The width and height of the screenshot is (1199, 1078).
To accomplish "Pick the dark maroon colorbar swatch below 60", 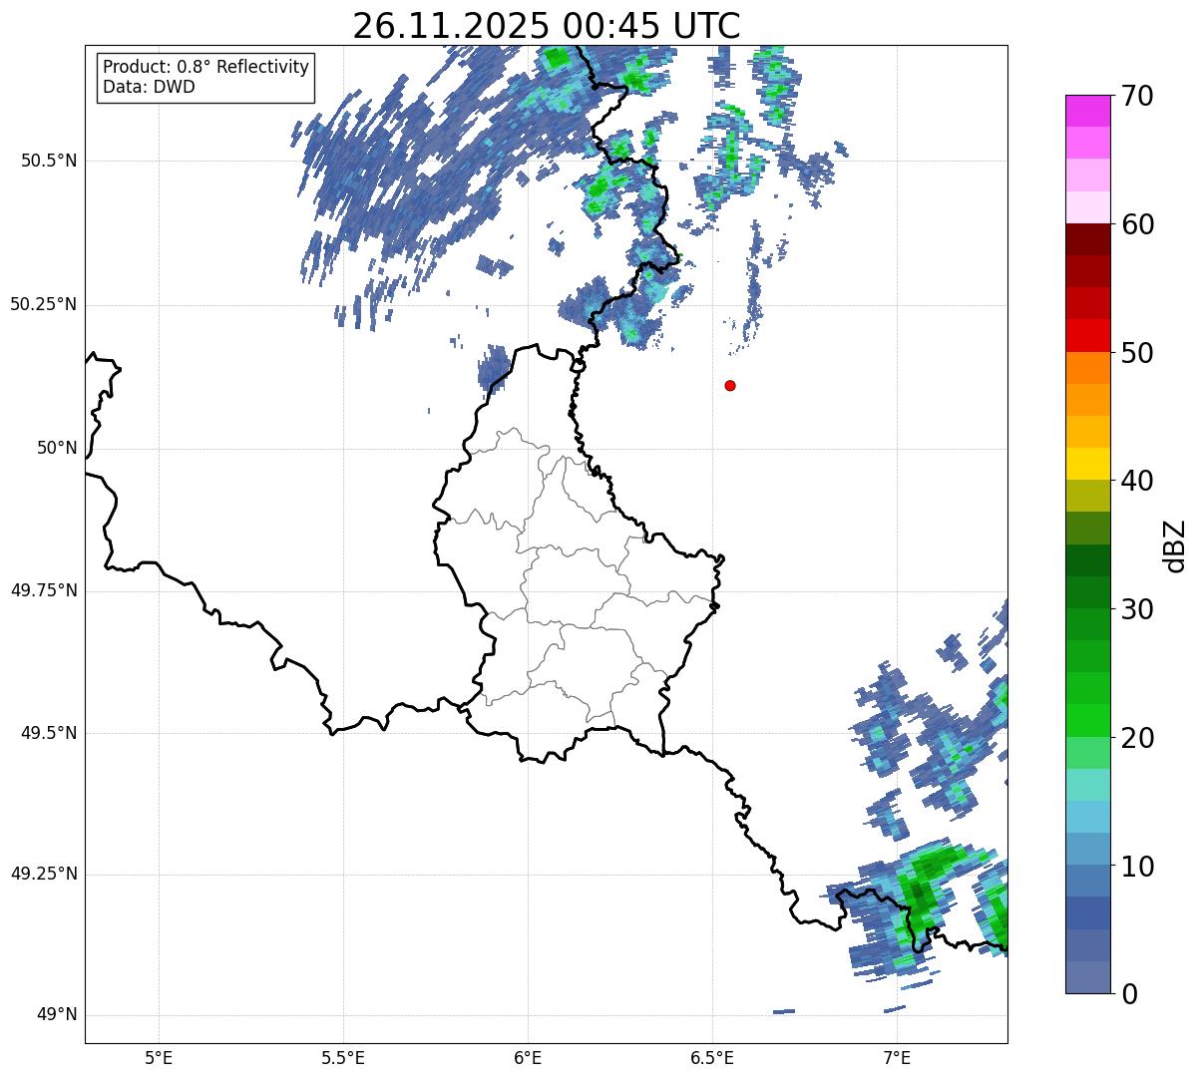I will [x=1088, y=239].
